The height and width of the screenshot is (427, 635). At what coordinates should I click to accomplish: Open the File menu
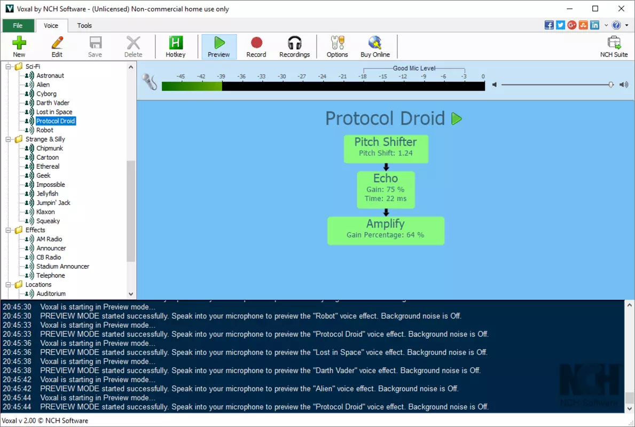(18, 26)
